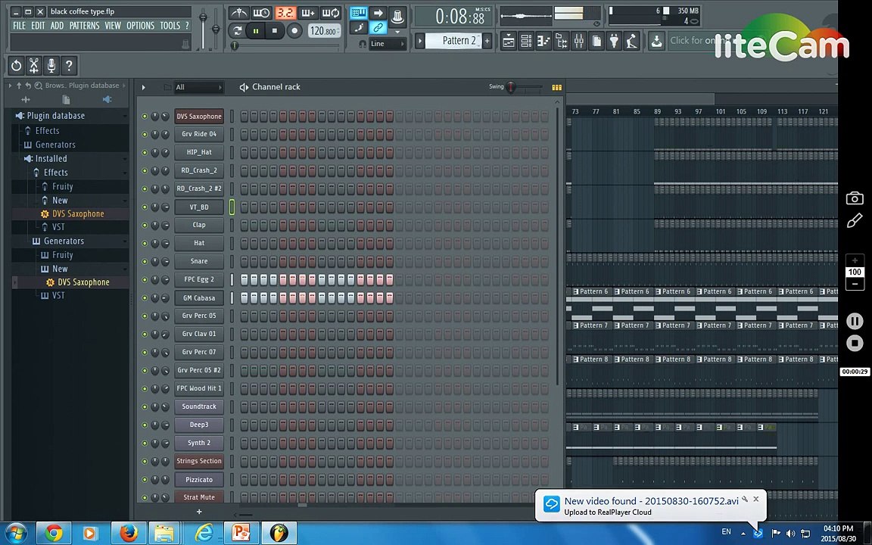Toggle the metronome icon
872x545 pixels.
coord(239,13)
